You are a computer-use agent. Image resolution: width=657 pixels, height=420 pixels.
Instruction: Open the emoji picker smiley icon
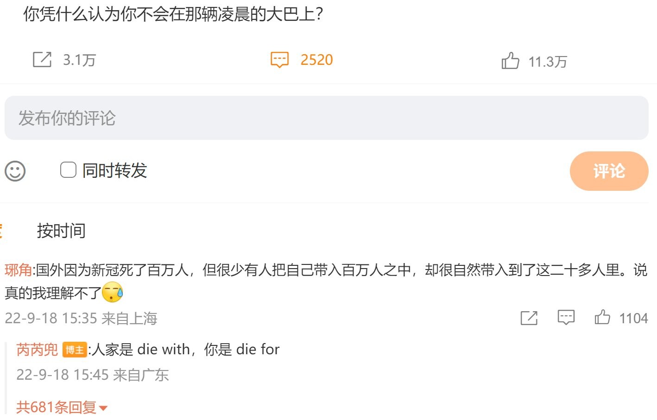coord(15,171)
